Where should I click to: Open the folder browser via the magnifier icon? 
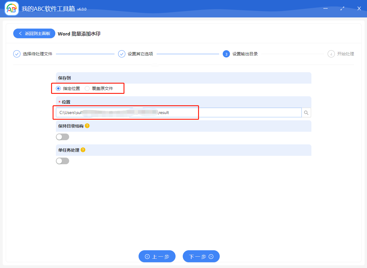(x=306, y=112)
